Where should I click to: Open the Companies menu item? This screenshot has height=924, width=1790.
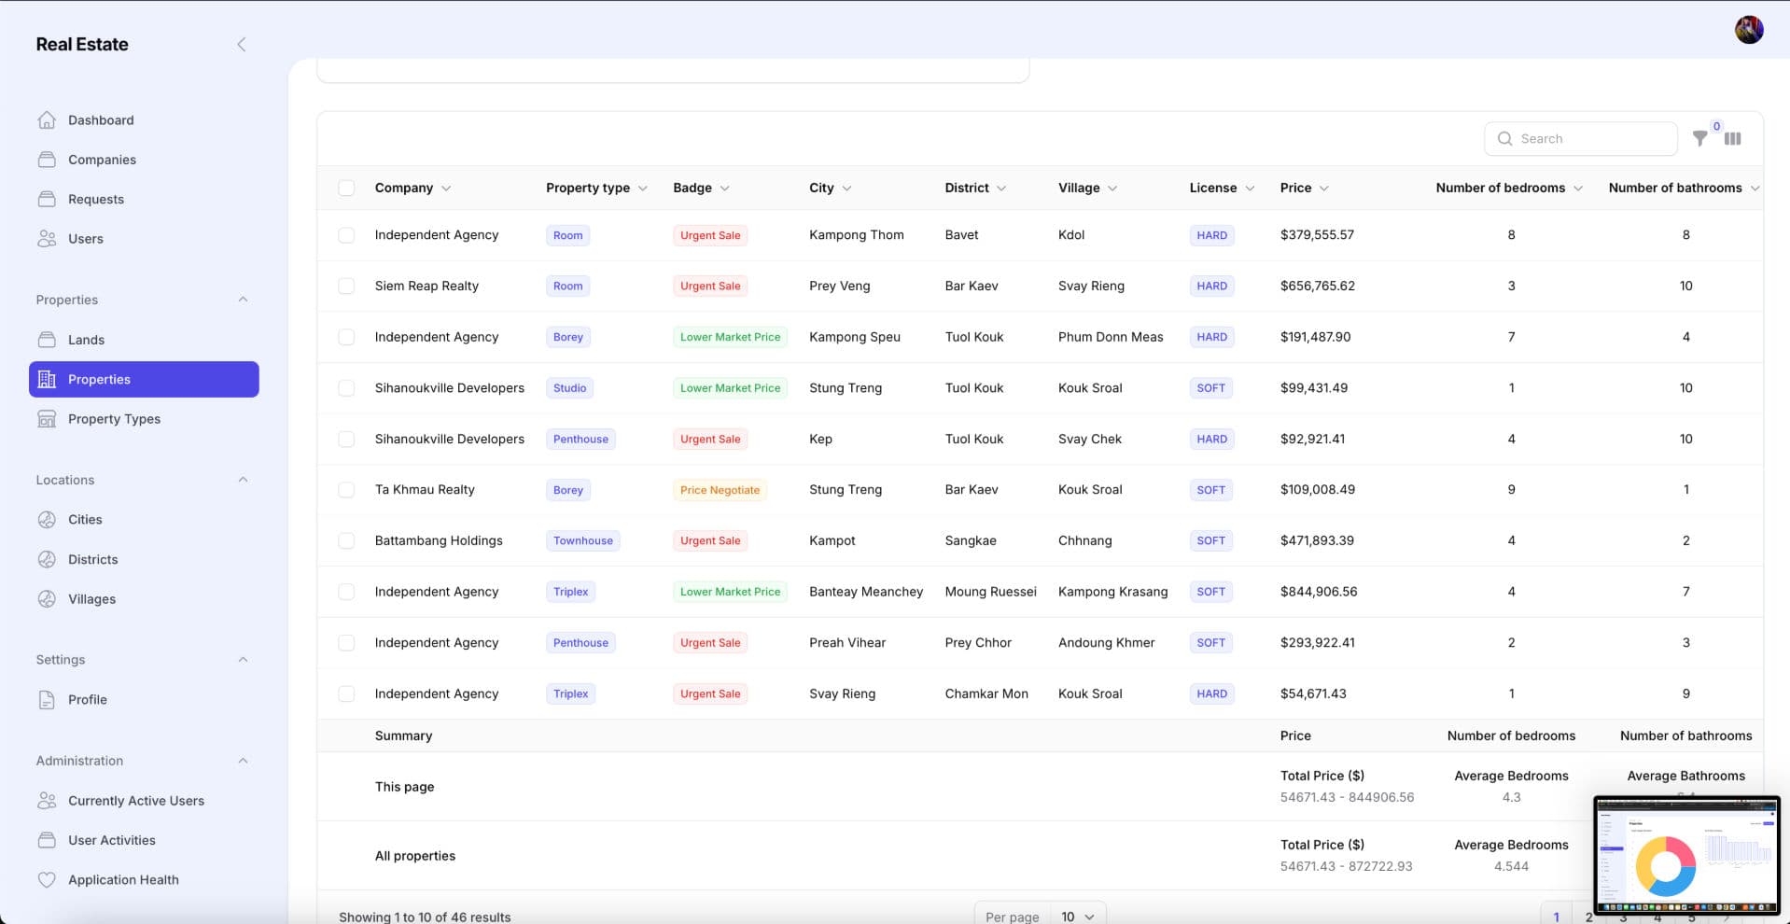click(144, 160)
